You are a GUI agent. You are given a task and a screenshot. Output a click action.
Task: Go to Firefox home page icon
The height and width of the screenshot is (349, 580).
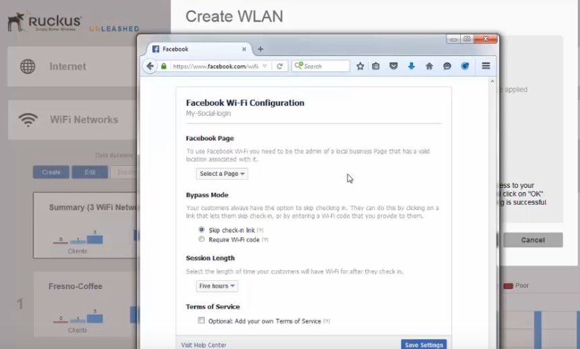click(x=429, y=66)
